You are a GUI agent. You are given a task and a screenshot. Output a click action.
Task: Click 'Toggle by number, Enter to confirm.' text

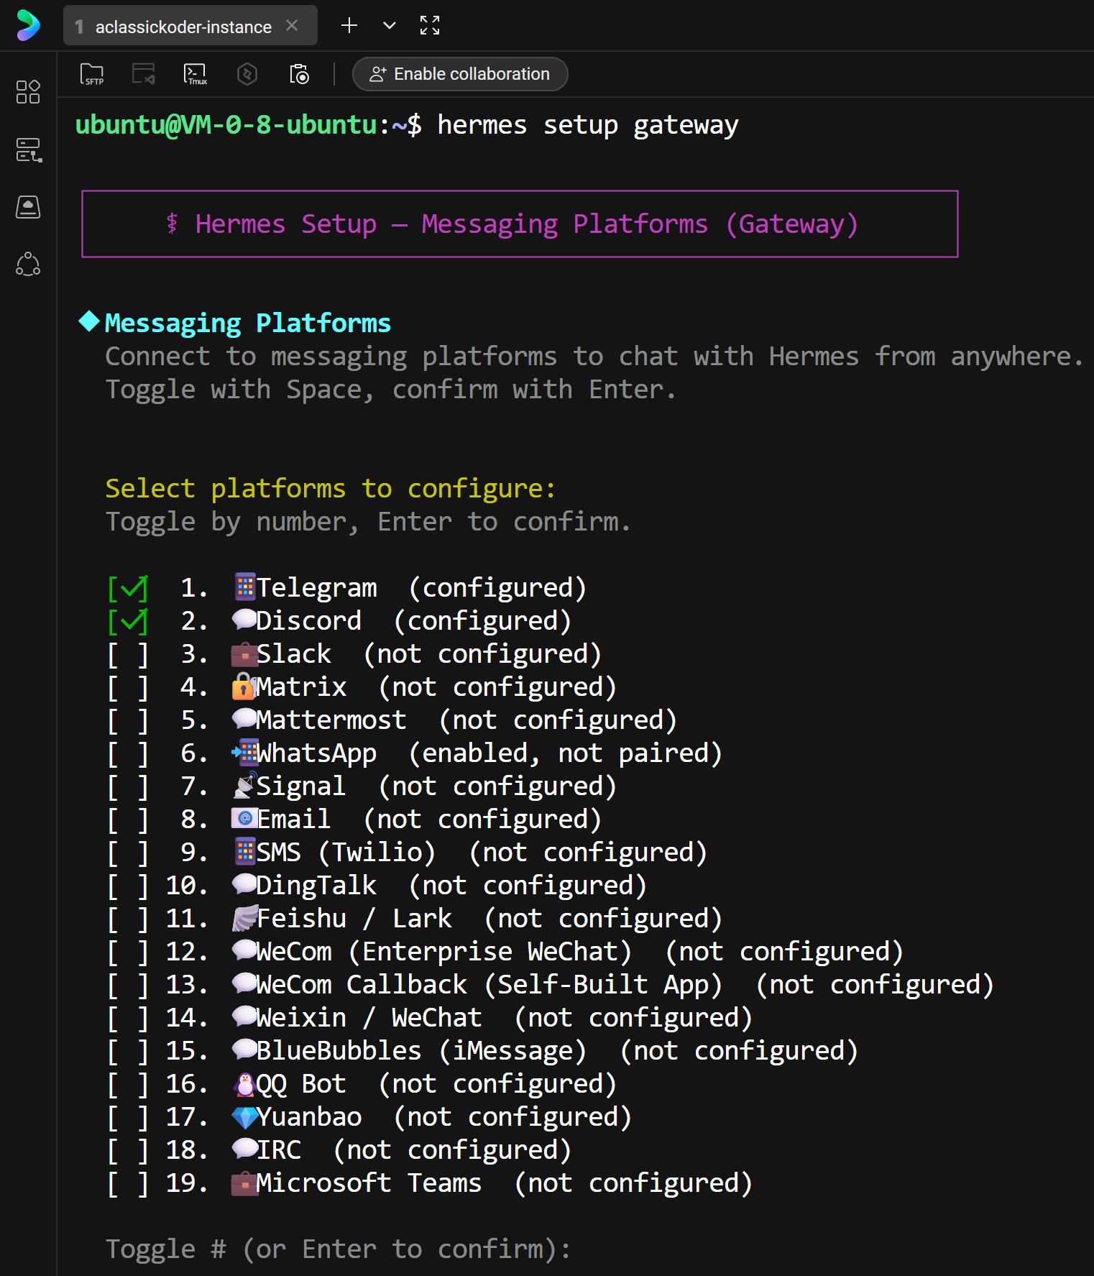click(x=368, y=522)
